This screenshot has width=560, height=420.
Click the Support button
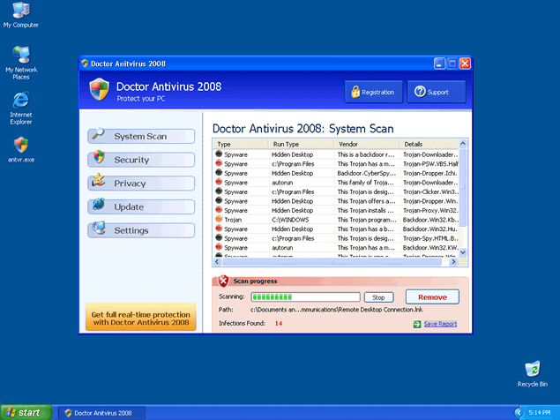coord(436,92)
